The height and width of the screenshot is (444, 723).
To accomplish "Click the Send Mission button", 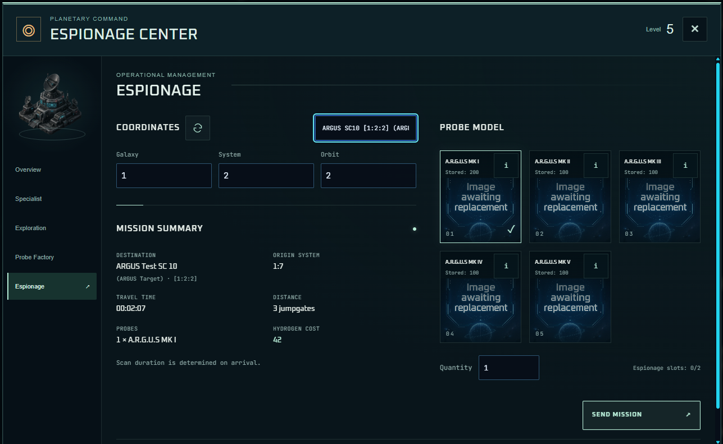I will pos(642,415).
